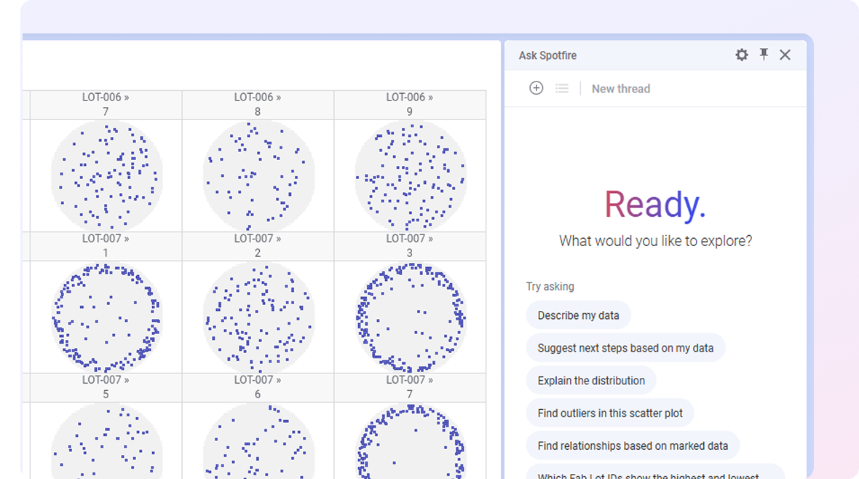Open the LOT-007 » 3 wafer map

coord(411,317)
